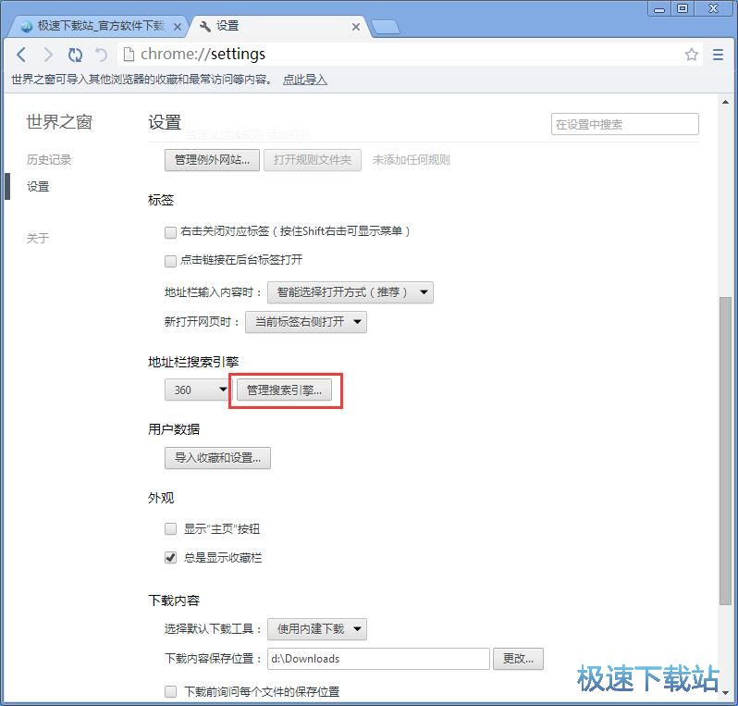Click the undo closed tab icon

pyautogui.click(x=101, y=55)
